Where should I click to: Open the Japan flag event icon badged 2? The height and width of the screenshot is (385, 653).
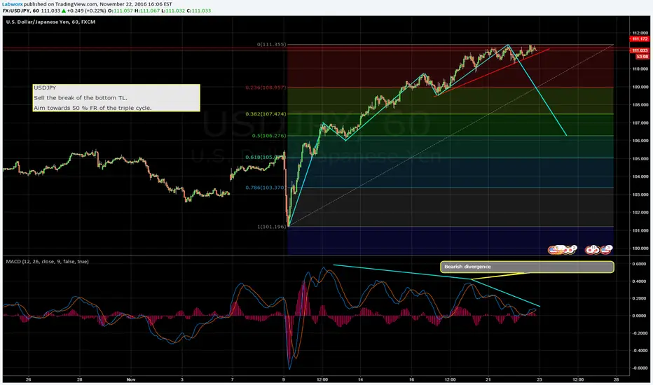570,250
